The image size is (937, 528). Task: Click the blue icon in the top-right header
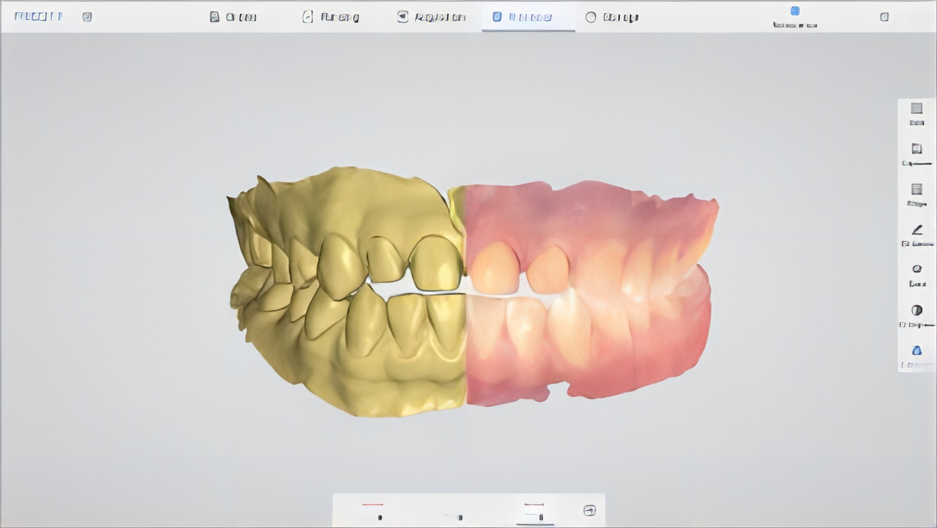[x=795, y=11]
